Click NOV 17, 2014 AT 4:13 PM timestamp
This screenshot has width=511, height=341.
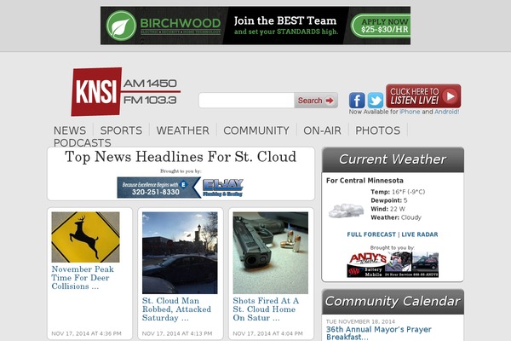(177, 333)
